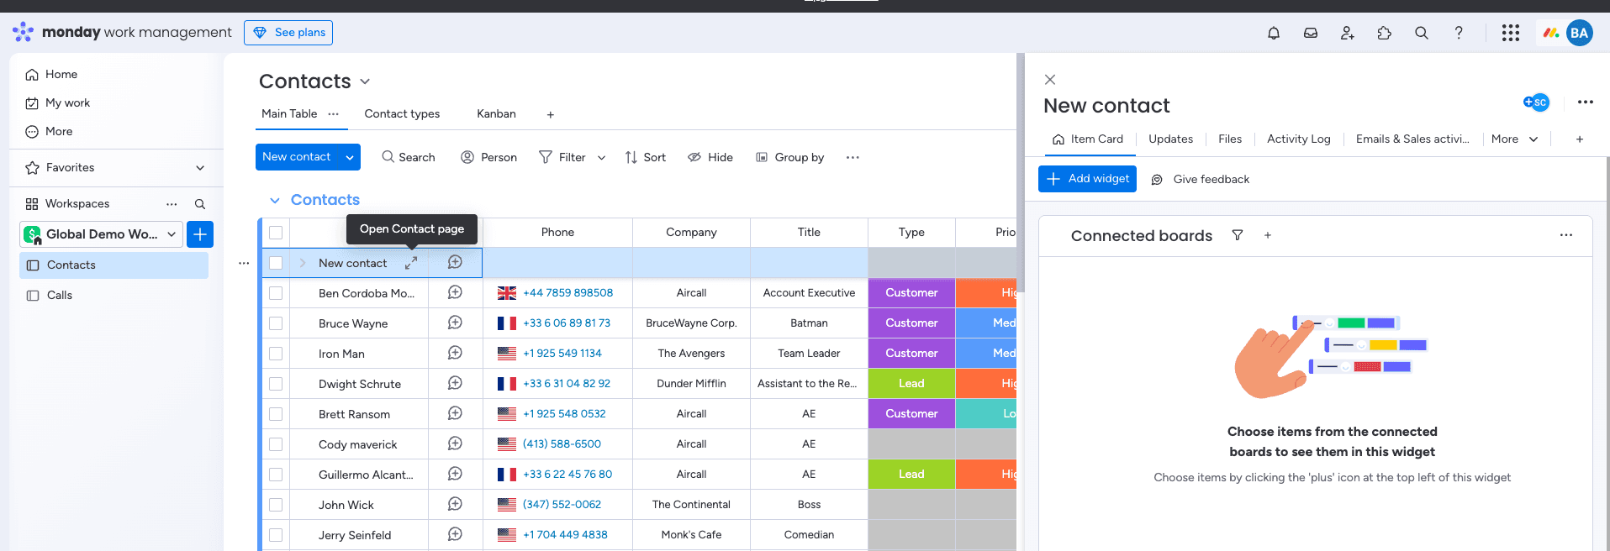Open the notifications bell icon
Screen dimensions: 1610x551
click(1274, 33)
